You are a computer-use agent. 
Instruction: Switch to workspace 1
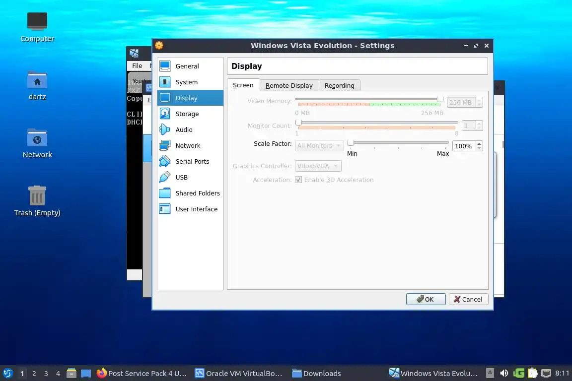[x=22, y=374]
